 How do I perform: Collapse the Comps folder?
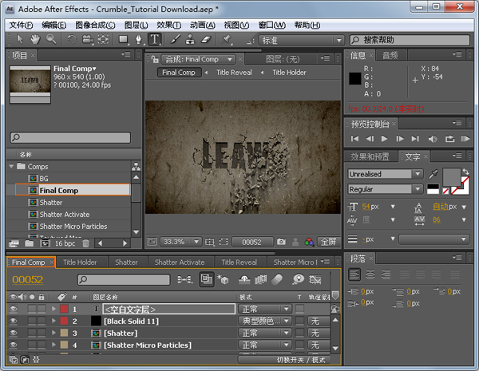click(12, 167)
